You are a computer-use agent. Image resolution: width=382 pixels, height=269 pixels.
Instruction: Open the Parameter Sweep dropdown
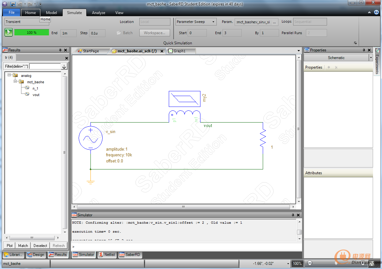click(196, 22)
